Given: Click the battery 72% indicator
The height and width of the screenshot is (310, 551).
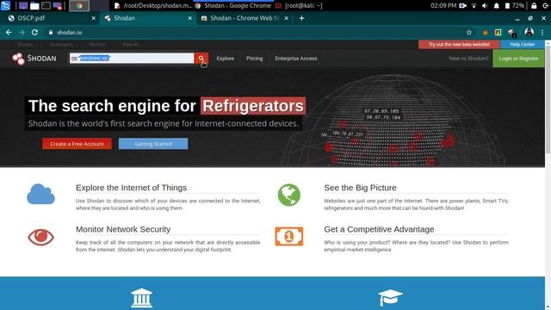Looking at the screenshot, I should tap(515, 6).
